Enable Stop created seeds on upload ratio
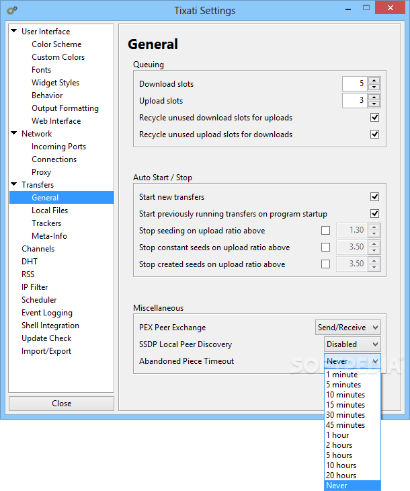The image size is (410, 491). click(x=325, y=264)
